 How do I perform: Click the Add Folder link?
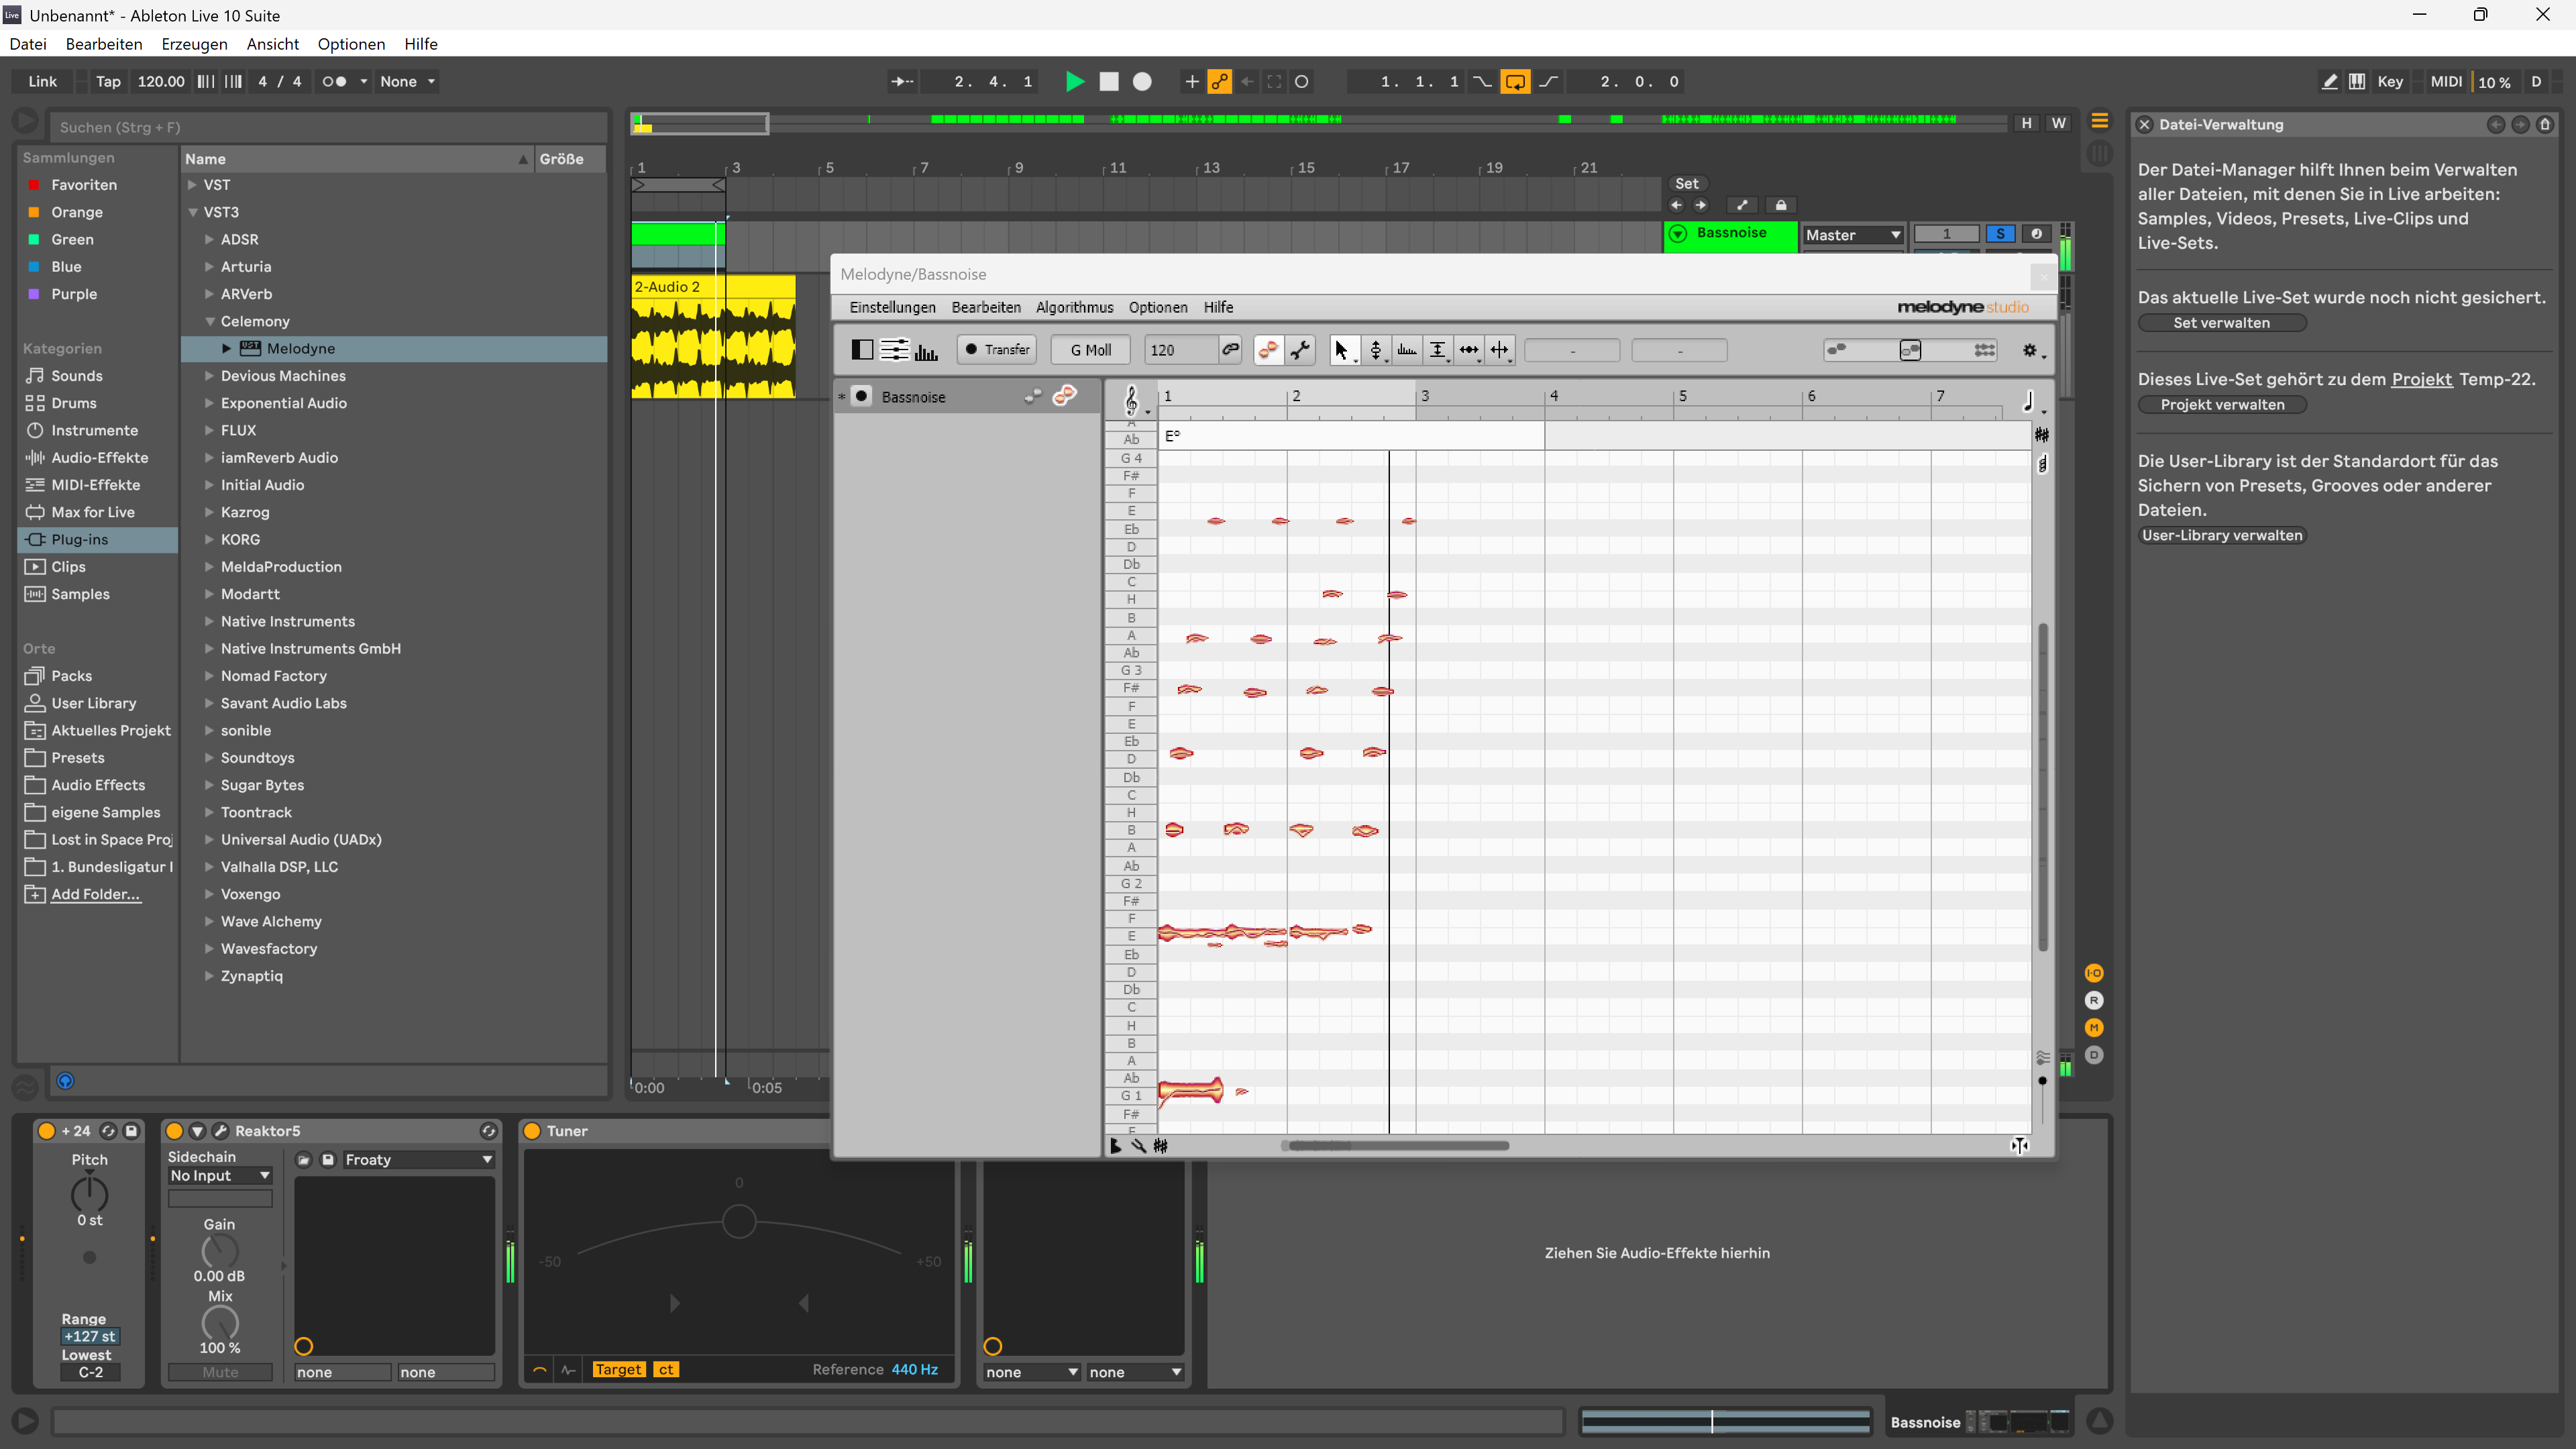click(95, 894)
